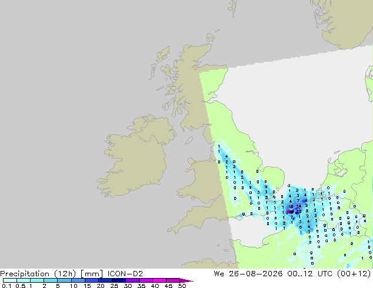
Task: Pick the 15–20 mm legend color swatch
Action: pos(91,280)
